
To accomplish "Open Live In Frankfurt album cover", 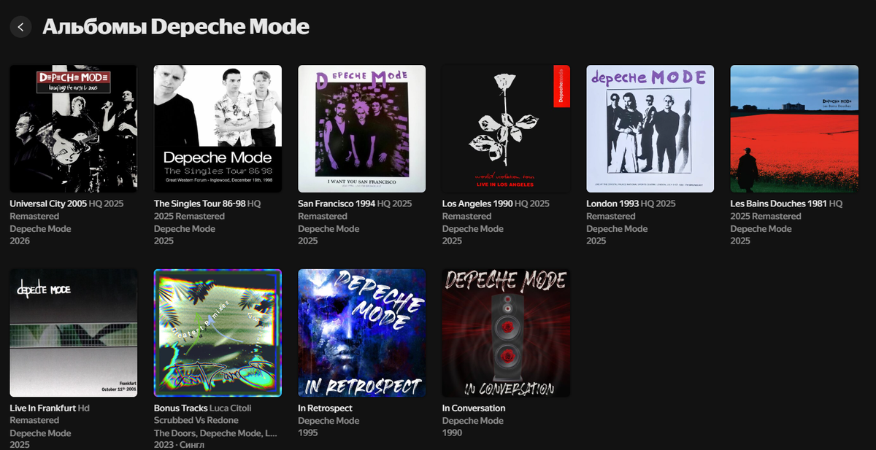I will pyautogui.click(x=73, y=333).
